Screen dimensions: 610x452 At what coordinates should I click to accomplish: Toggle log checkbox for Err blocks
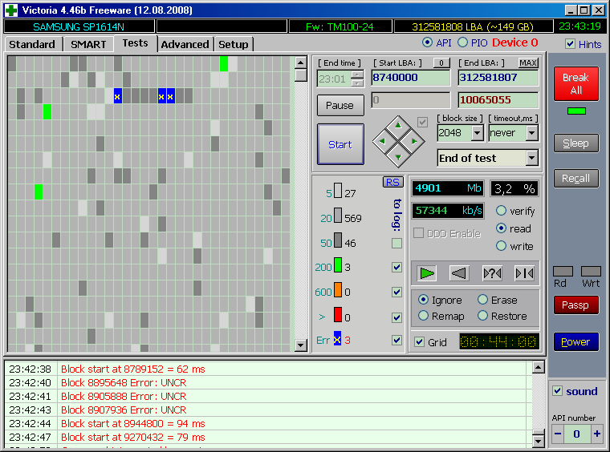pos(396,340)
